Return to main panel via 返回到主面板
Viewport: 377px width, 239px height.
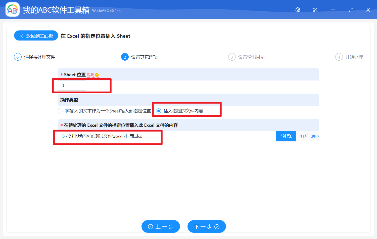pos(36,35)
